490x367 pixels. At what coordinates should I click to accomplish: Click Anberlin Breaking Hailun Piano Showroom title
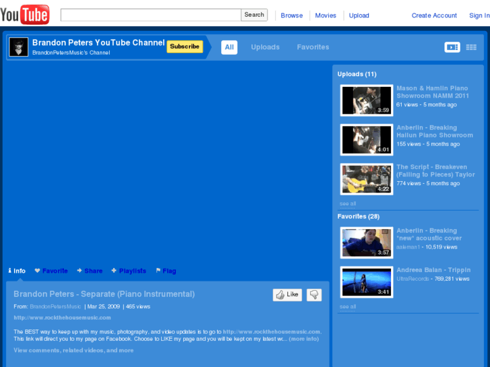pyautogui.click(x=435, y=131)
